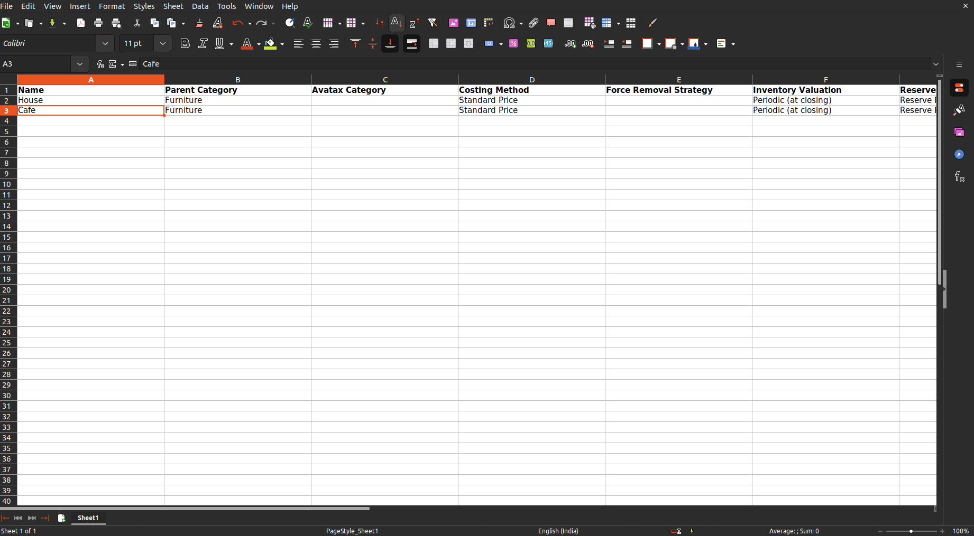Open the Functions sidebar panel

pyautogui.click(x=960, y=176)
